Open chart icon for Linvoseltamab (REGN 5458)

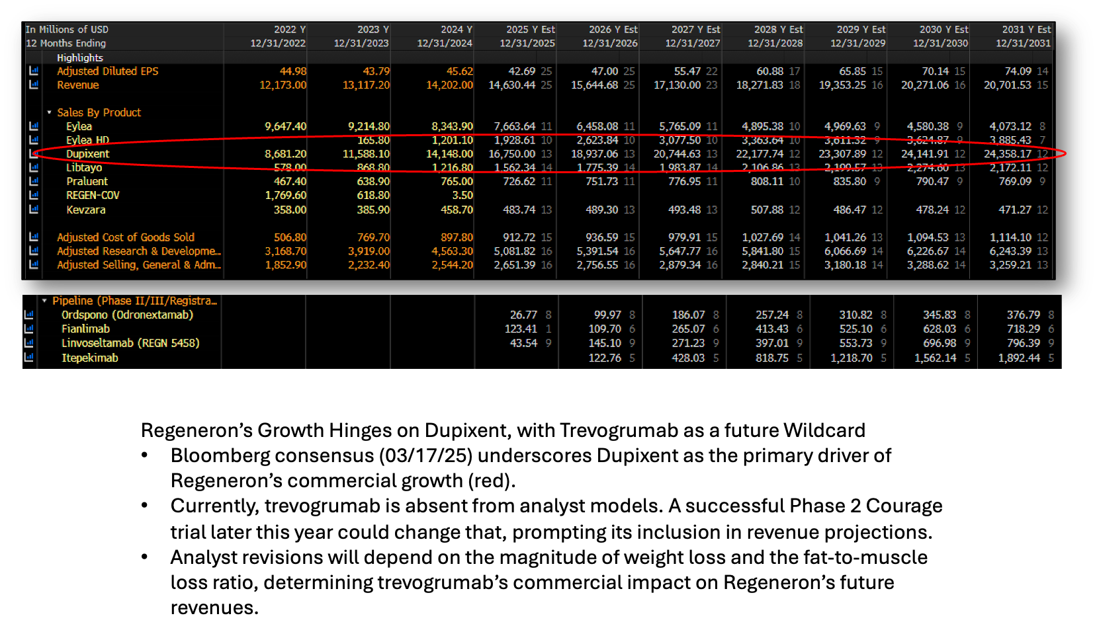(28, 342)
